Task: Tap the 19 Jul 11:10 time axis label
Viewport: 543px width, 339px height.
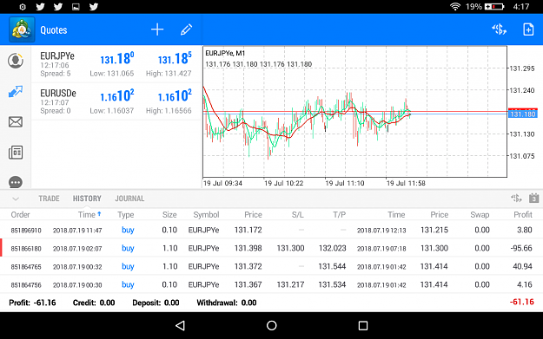Action: click(345, 183)
